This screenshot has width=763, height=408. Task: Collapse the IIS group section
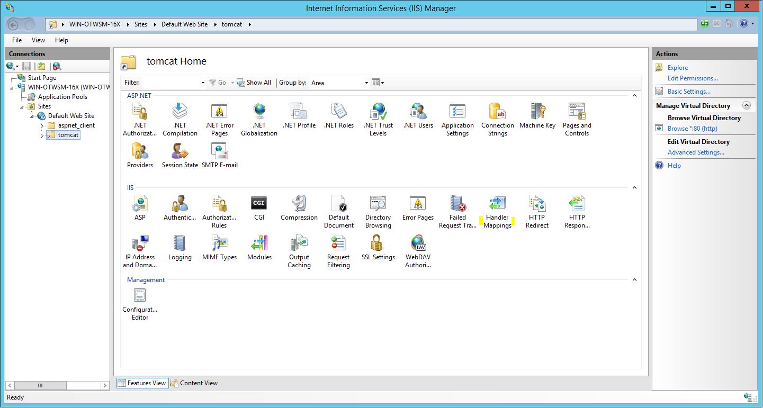click(x=634, y=188)
